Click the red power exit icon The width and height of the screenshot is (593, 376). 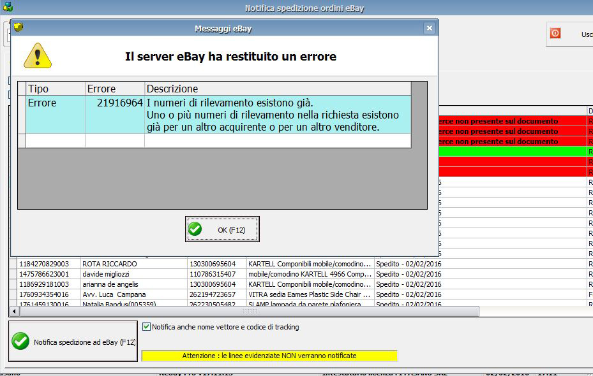pyautogui.click(x=555, y=33)
